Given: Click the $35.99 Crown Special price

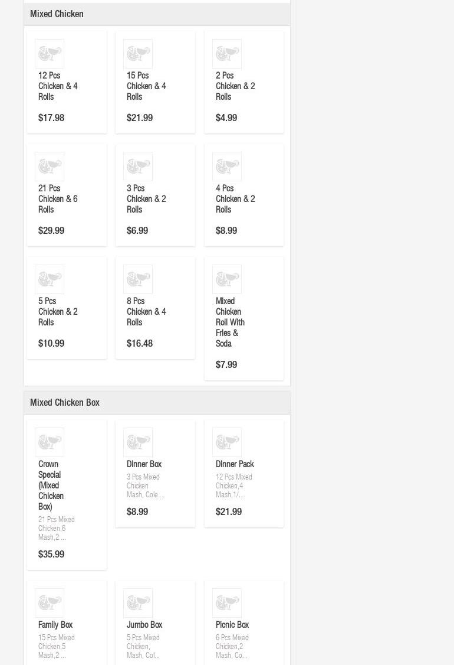Looking at the screenshot, I should pos(51,555).
